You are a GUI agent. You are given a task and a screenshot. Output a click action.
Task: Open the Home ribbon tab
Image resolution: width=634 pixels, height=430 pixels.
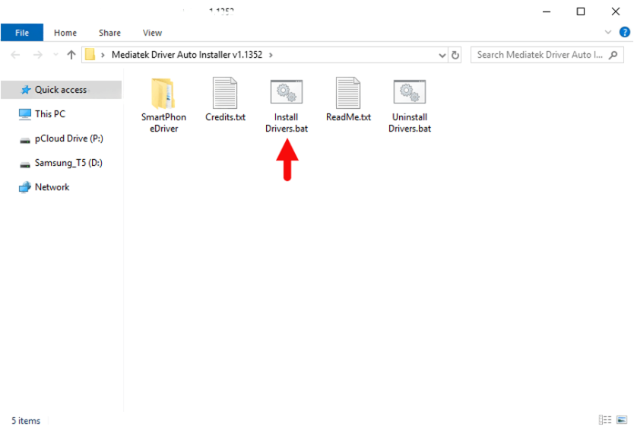(65, 33)
